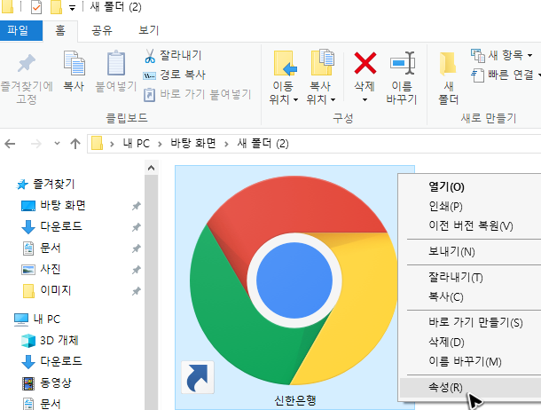Image resolution: width=541 pixels, height=410 pixels.
Task: Open the New item (새 항목) dropdown
Action: pos(502,55)
